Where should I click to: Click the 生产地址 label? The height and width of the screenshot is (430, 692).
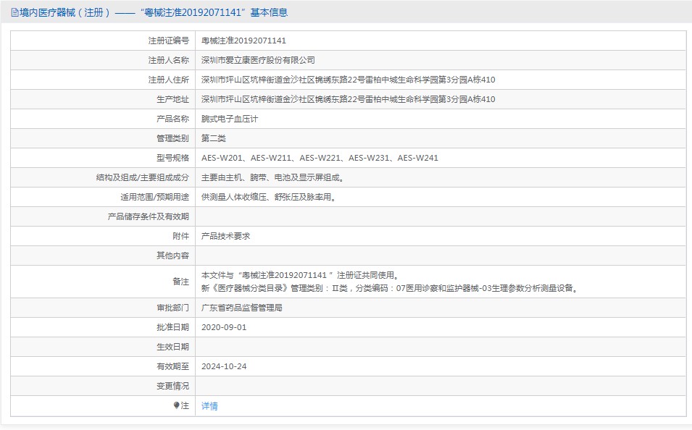tap(172, 99)
